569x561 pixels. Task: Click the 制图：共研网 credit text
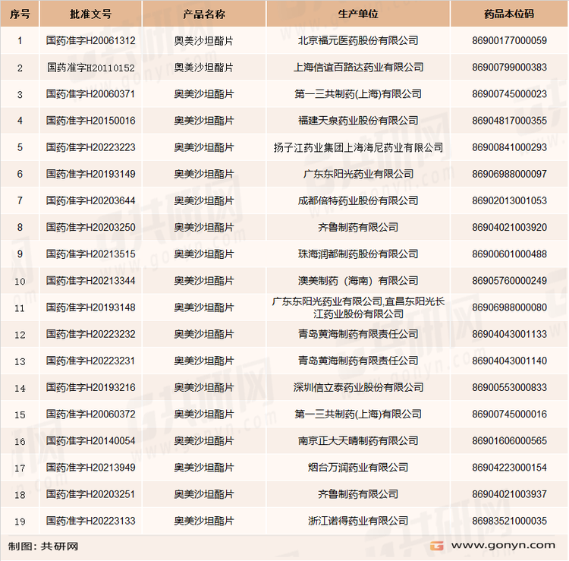(43, 547)
